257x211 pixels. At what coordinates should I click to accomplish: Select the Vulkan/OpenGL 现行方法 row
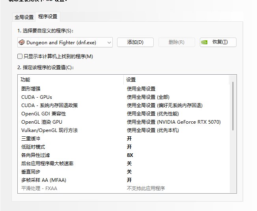124,130
